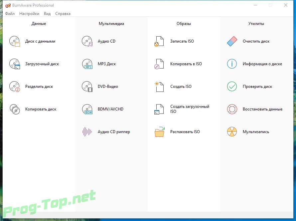This screenshot has width=296, height=221.
Task: Click the MP3 Disc icon
Action: tap(87, 64)
